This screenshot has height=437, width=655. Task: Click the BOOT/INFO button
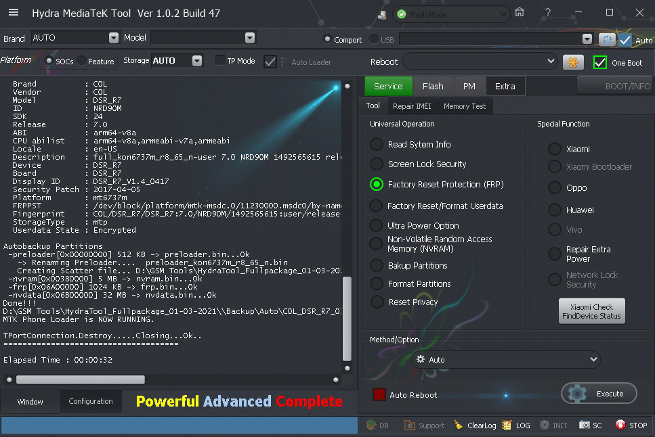[x=615, y=86]
